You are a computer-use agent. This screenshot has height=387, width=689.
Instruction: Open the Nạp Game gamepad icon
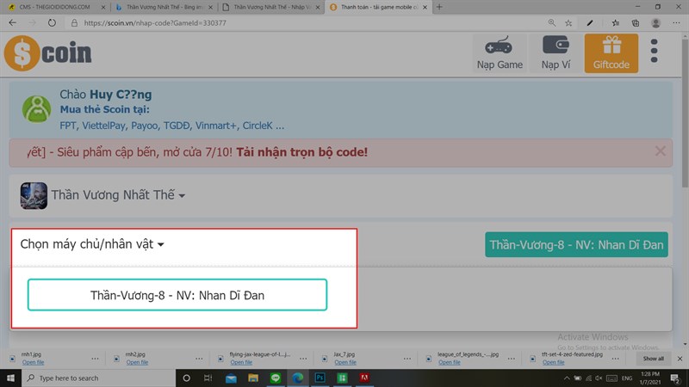click(x=500, y=53)
